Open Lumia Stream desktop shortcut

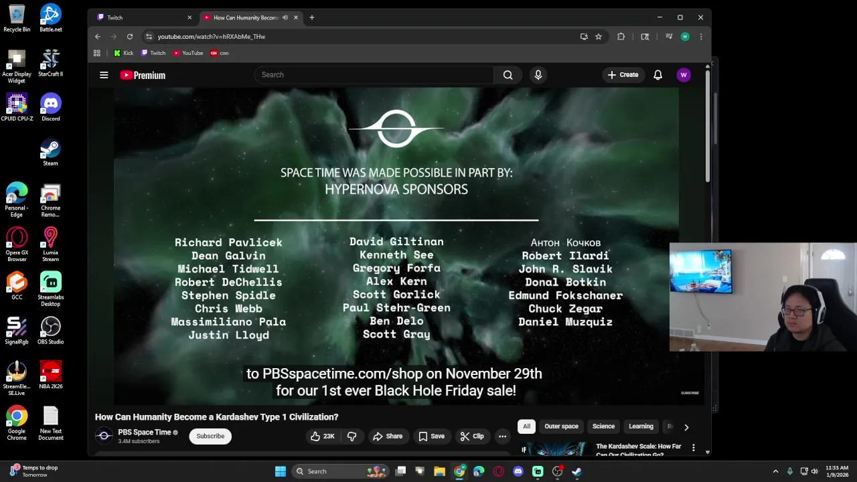pyautogui.click(x=50, y=244)
